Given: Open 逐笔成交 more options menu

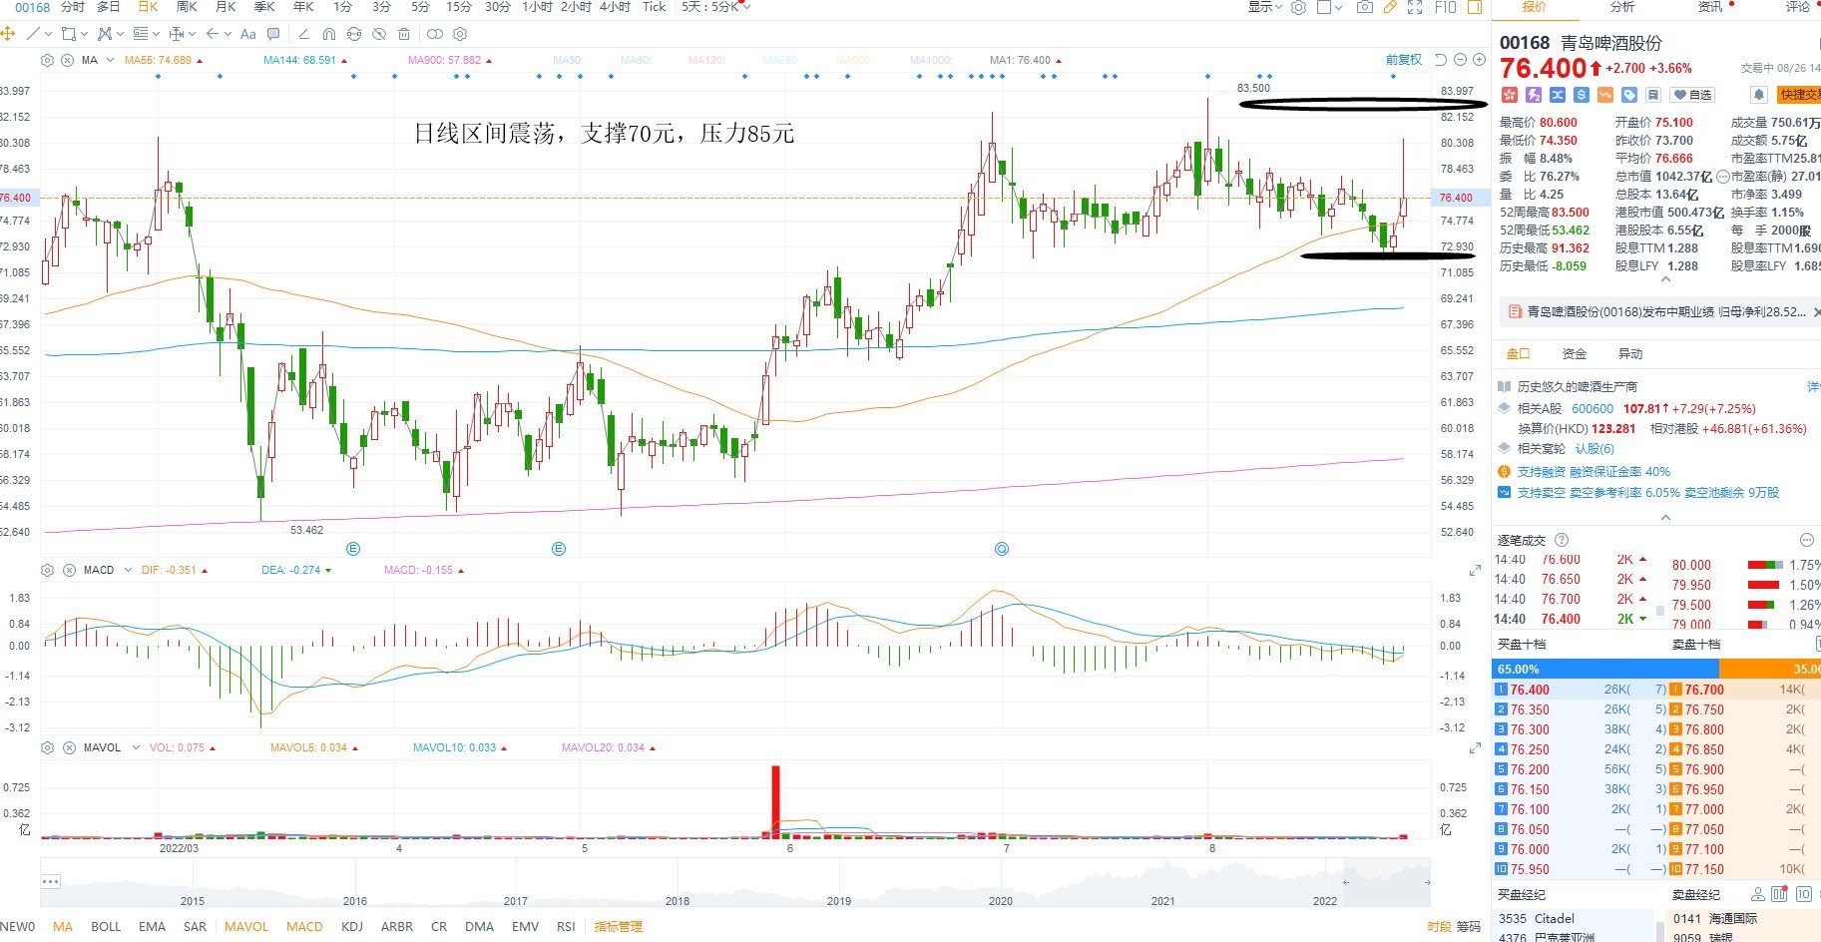Looking at the screenshot, I should point(1806,540).
